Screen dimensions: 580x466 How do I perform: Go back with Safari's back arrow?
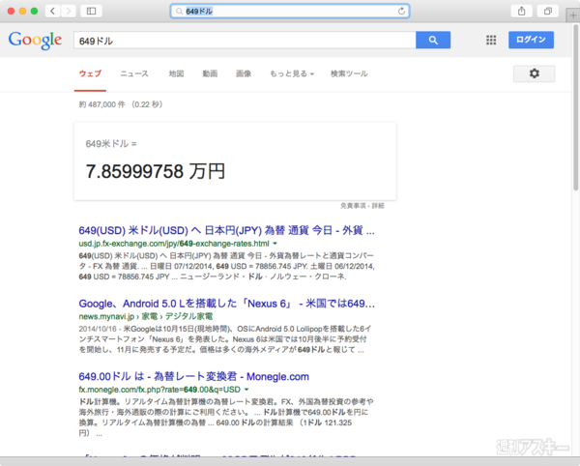click(52, 11)
